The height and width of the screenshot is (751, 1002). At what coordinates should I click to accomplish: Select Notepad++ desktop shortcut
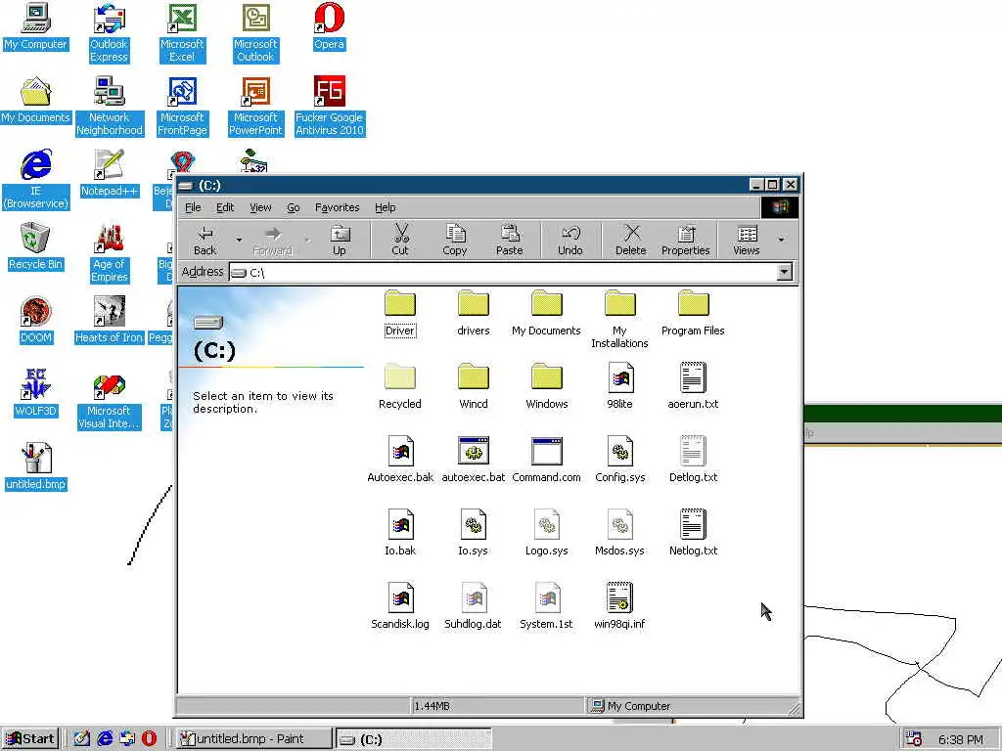click(x=109, y=173)
